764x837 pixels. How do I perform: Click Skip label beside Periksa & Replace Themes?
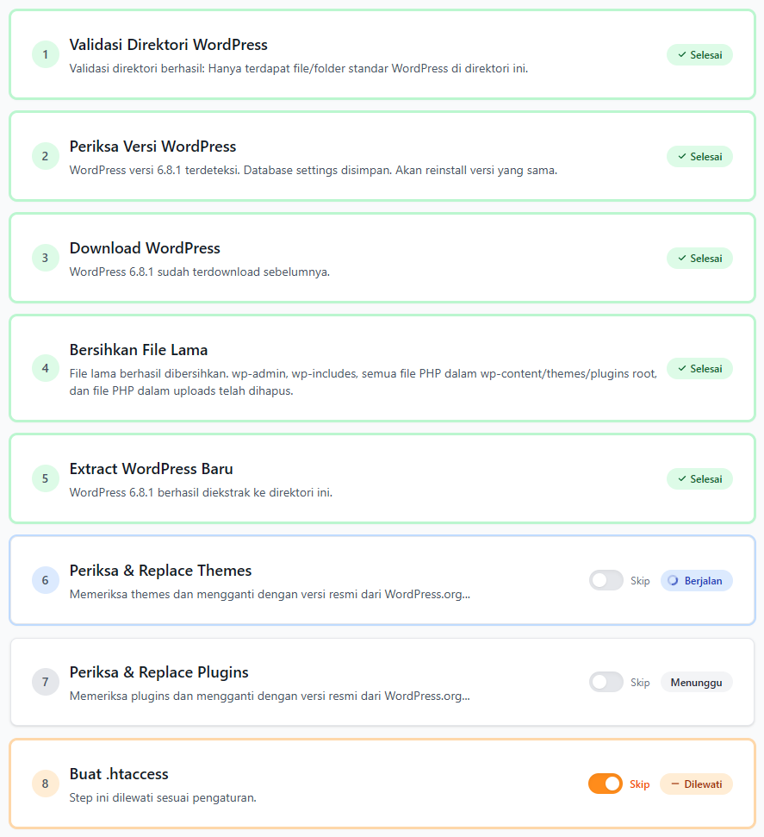click(x=640, y=581)
